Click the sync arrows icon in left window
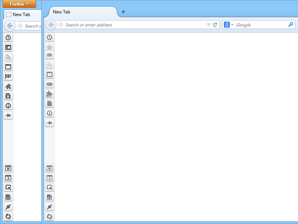Screen dimensions: 298x224 pos(8,217)
